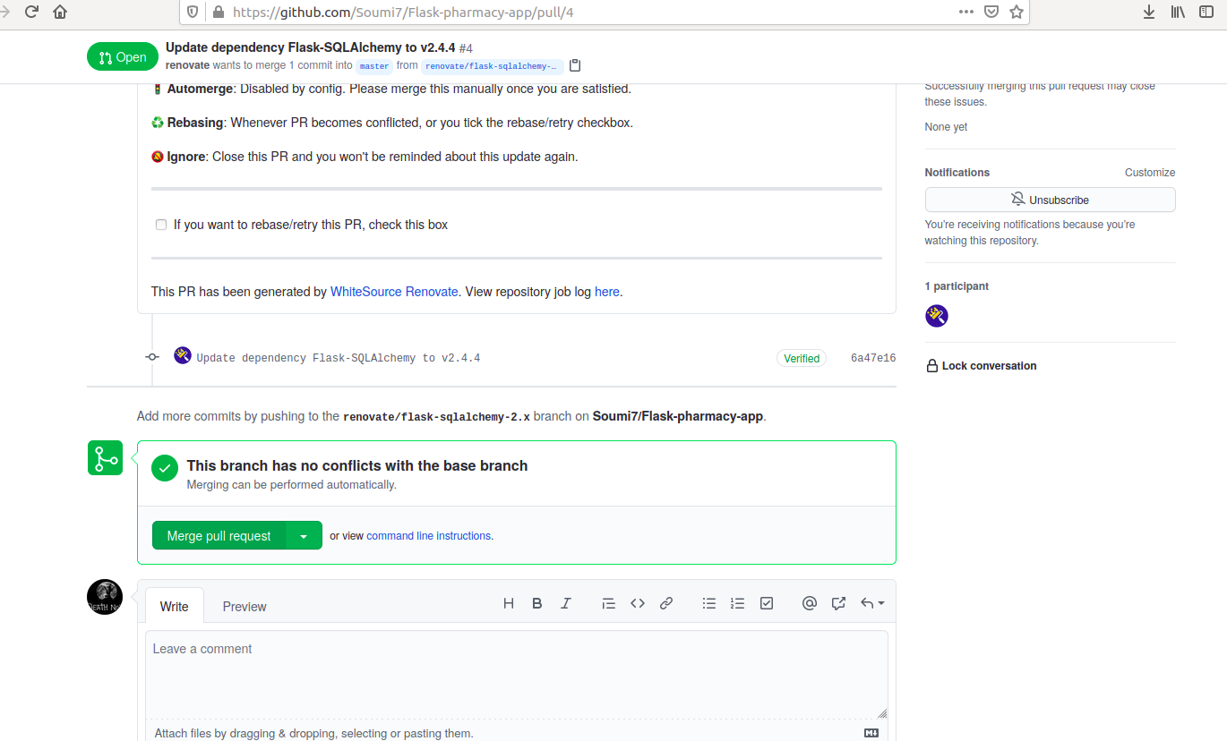Add a link in comment
Viewport: 1227px width, 741px height.
[x=666, y=603]
